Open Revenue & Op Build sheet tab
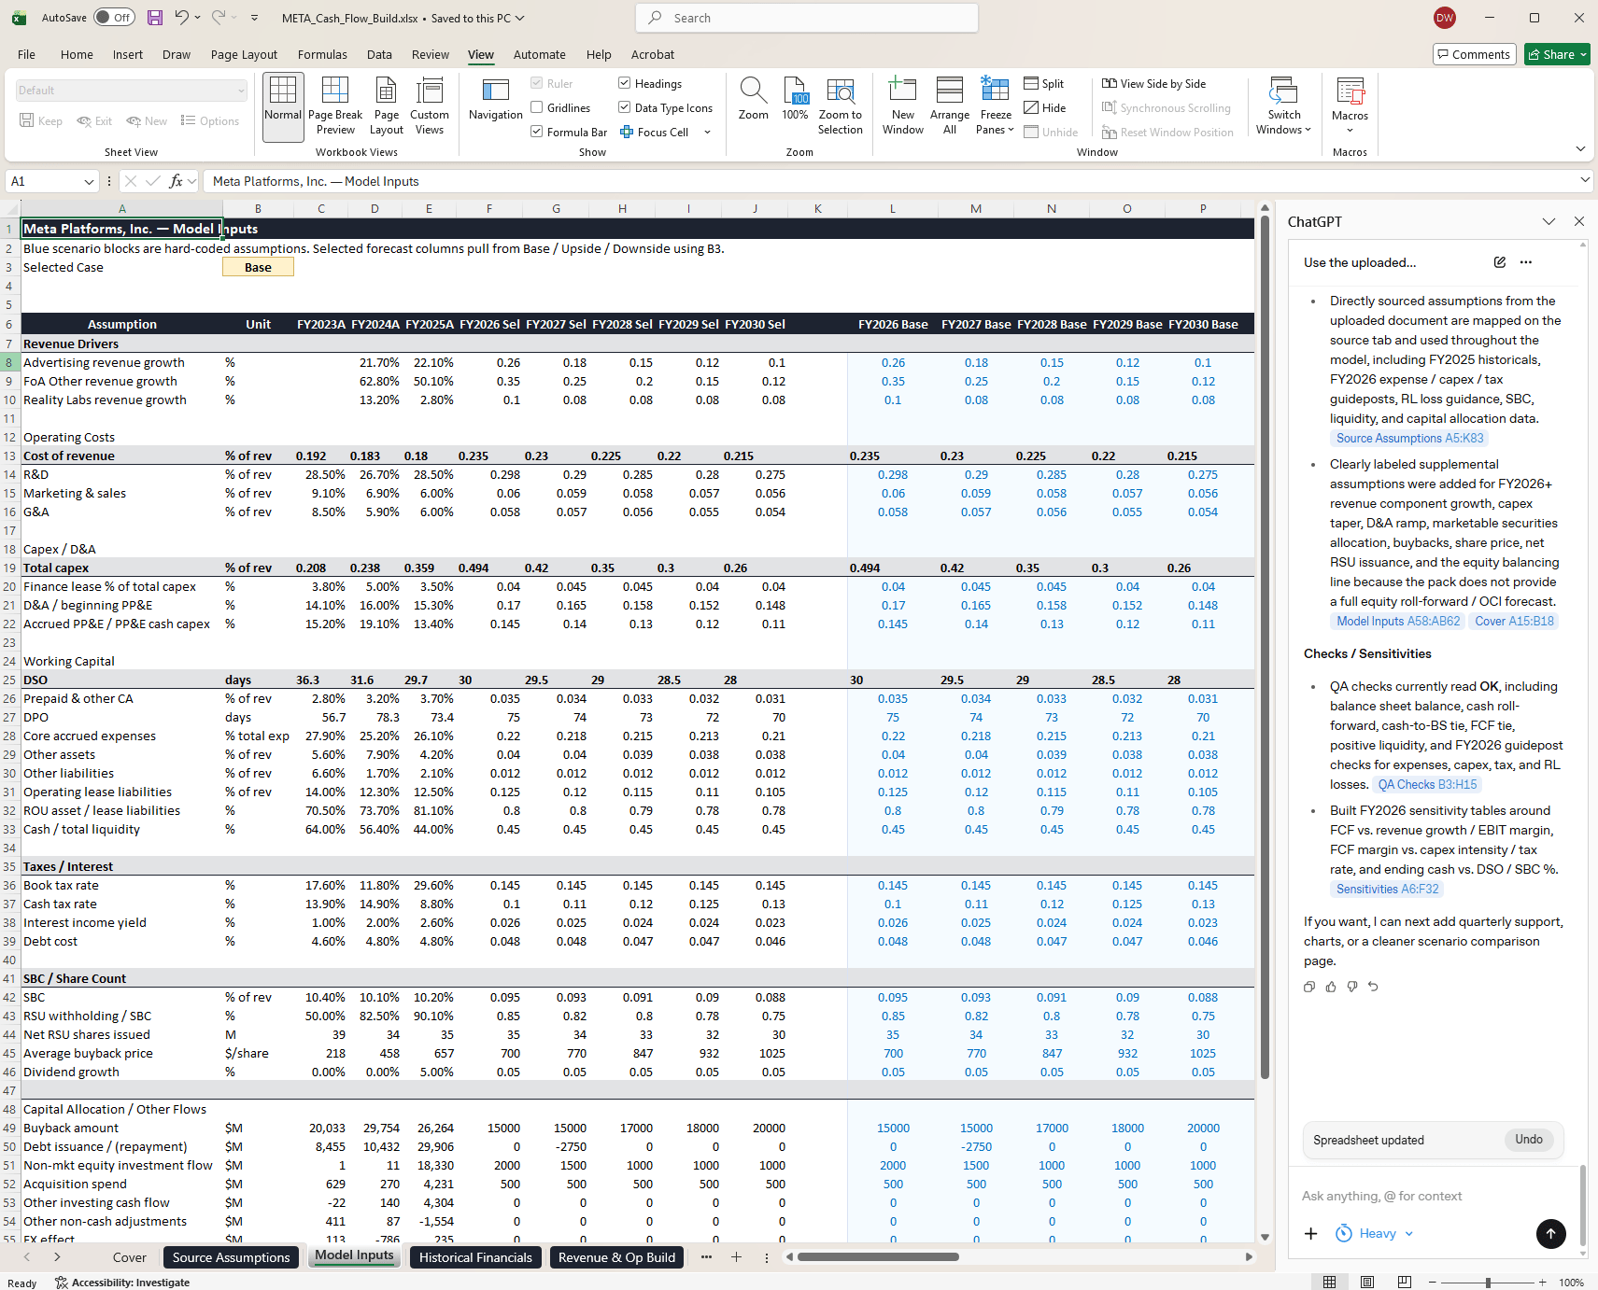 (x=616, y=1257)
